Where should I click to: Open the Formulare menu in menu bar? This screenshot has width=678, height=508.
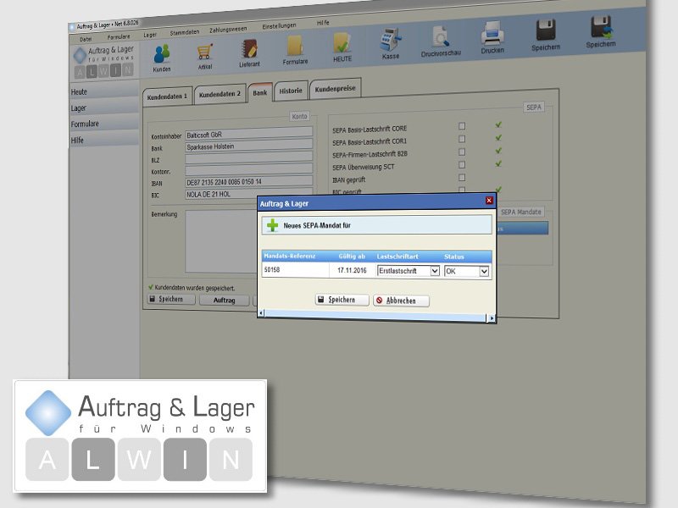(119, 37)
